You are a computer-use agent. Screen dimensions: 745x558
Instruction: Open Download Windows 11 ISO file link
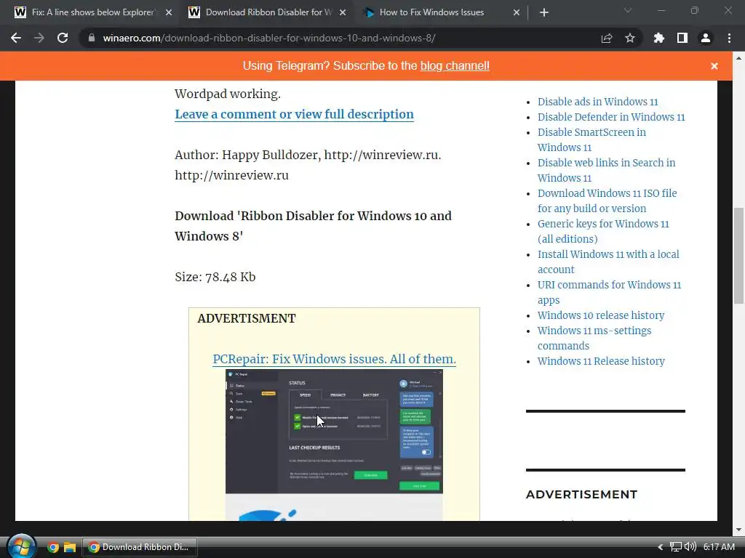click(x=607, y=201)
